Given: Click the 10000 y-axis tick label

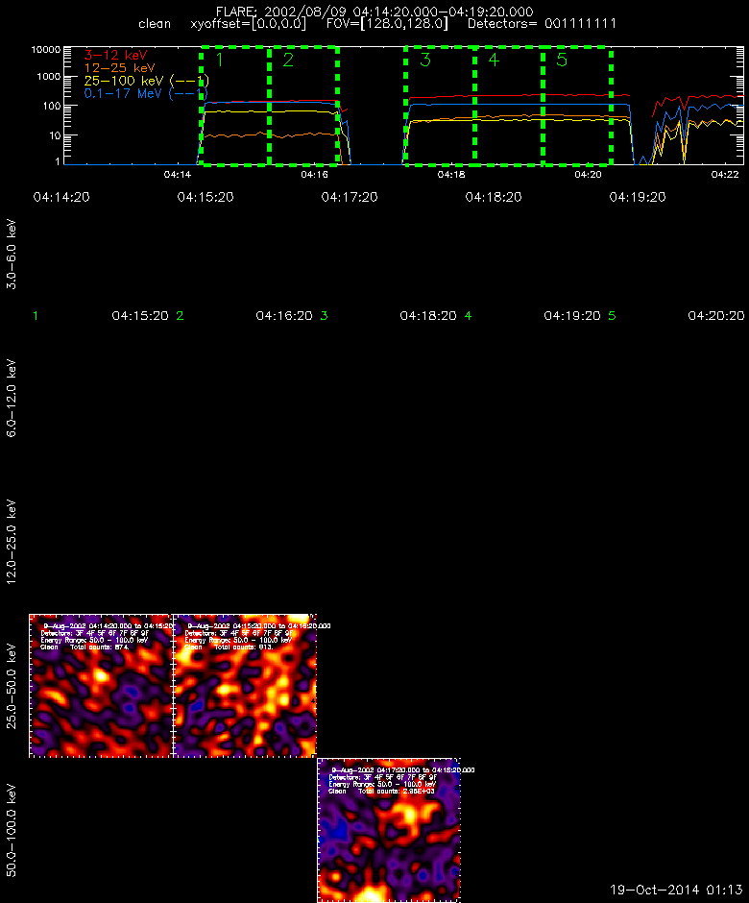Looking at the screenshot, I should click(x=46, y=50).
